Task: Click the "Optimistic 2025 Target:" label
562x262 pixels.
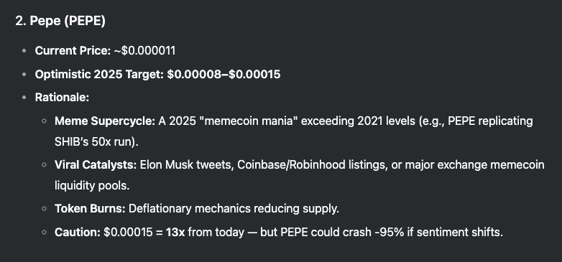Action: (x=99, y=75)
